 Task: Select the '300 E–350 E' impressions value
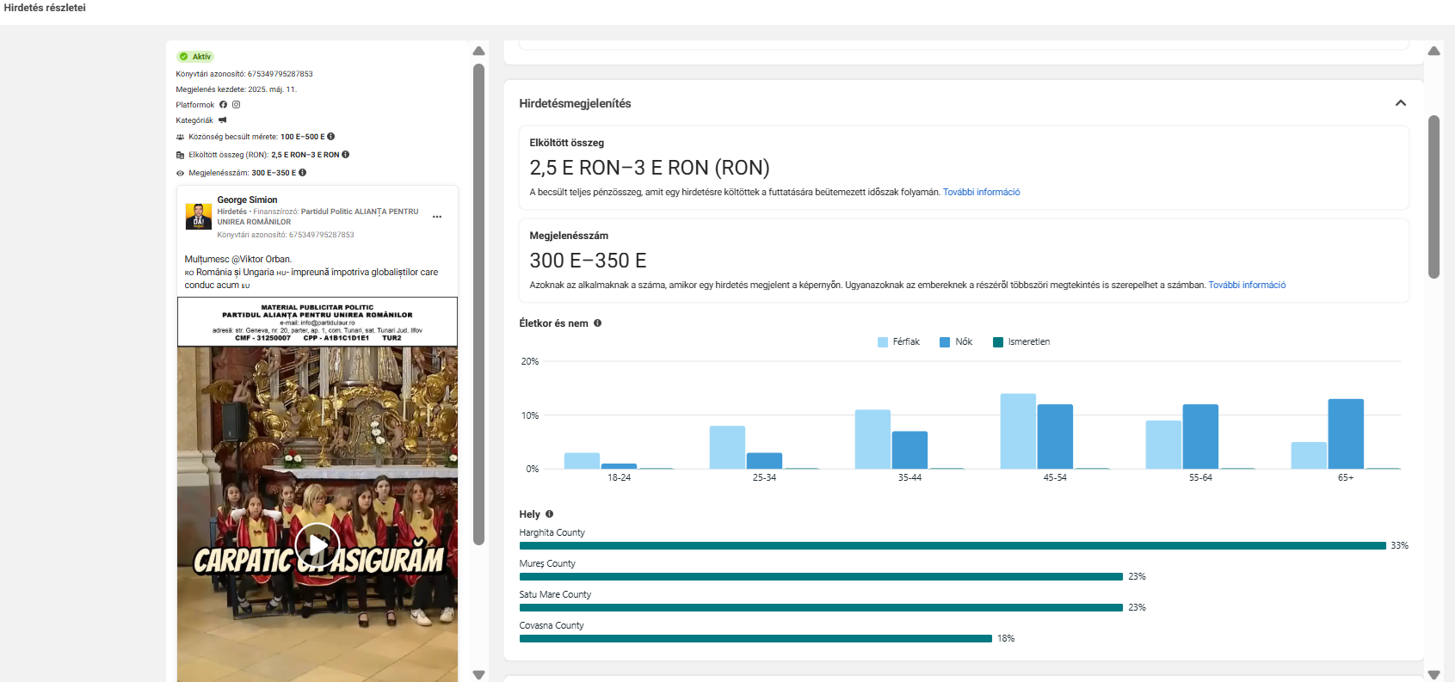click(x=588, y=261)
